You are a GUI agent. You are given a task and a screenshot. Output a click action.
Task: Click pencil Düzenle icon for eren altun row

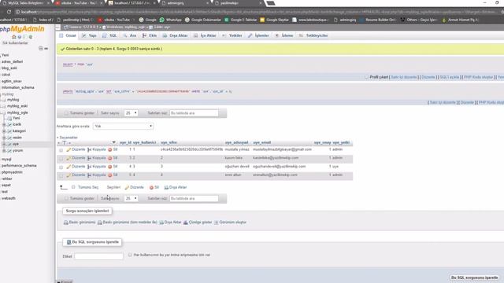tap(69, 175)
